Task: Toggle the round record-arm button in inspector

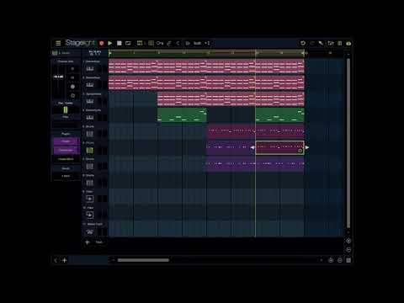Action: [72, 87]
